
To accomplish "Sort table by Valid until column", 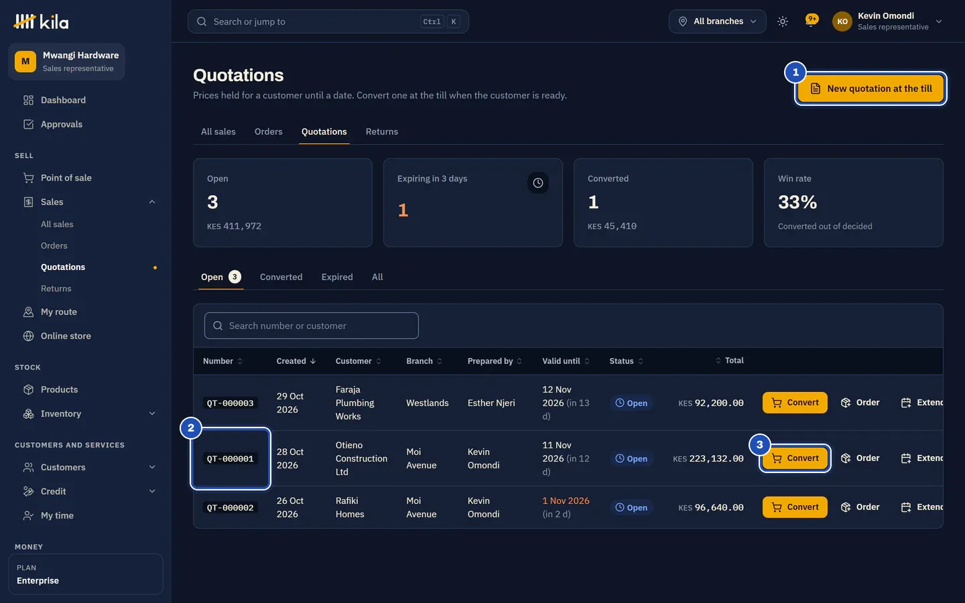I will pyautogui.click(x=566, y=361).
